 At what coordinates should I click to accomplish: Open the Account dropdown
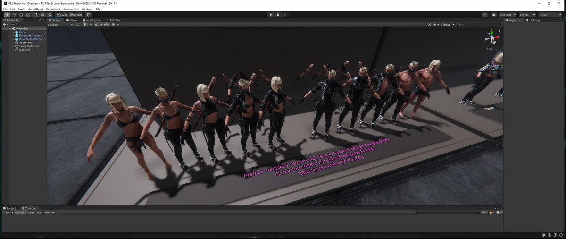[x=508, y=15]
